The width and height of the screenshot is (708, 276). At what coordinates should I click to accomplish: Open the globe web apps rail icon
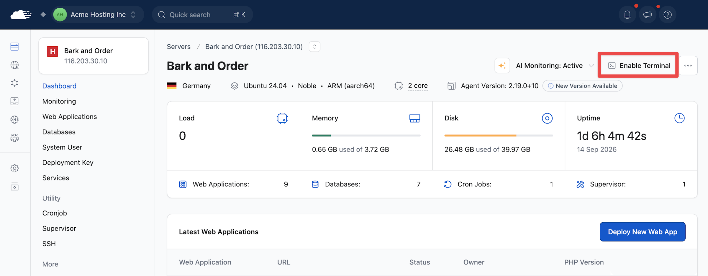pos(14,65)
